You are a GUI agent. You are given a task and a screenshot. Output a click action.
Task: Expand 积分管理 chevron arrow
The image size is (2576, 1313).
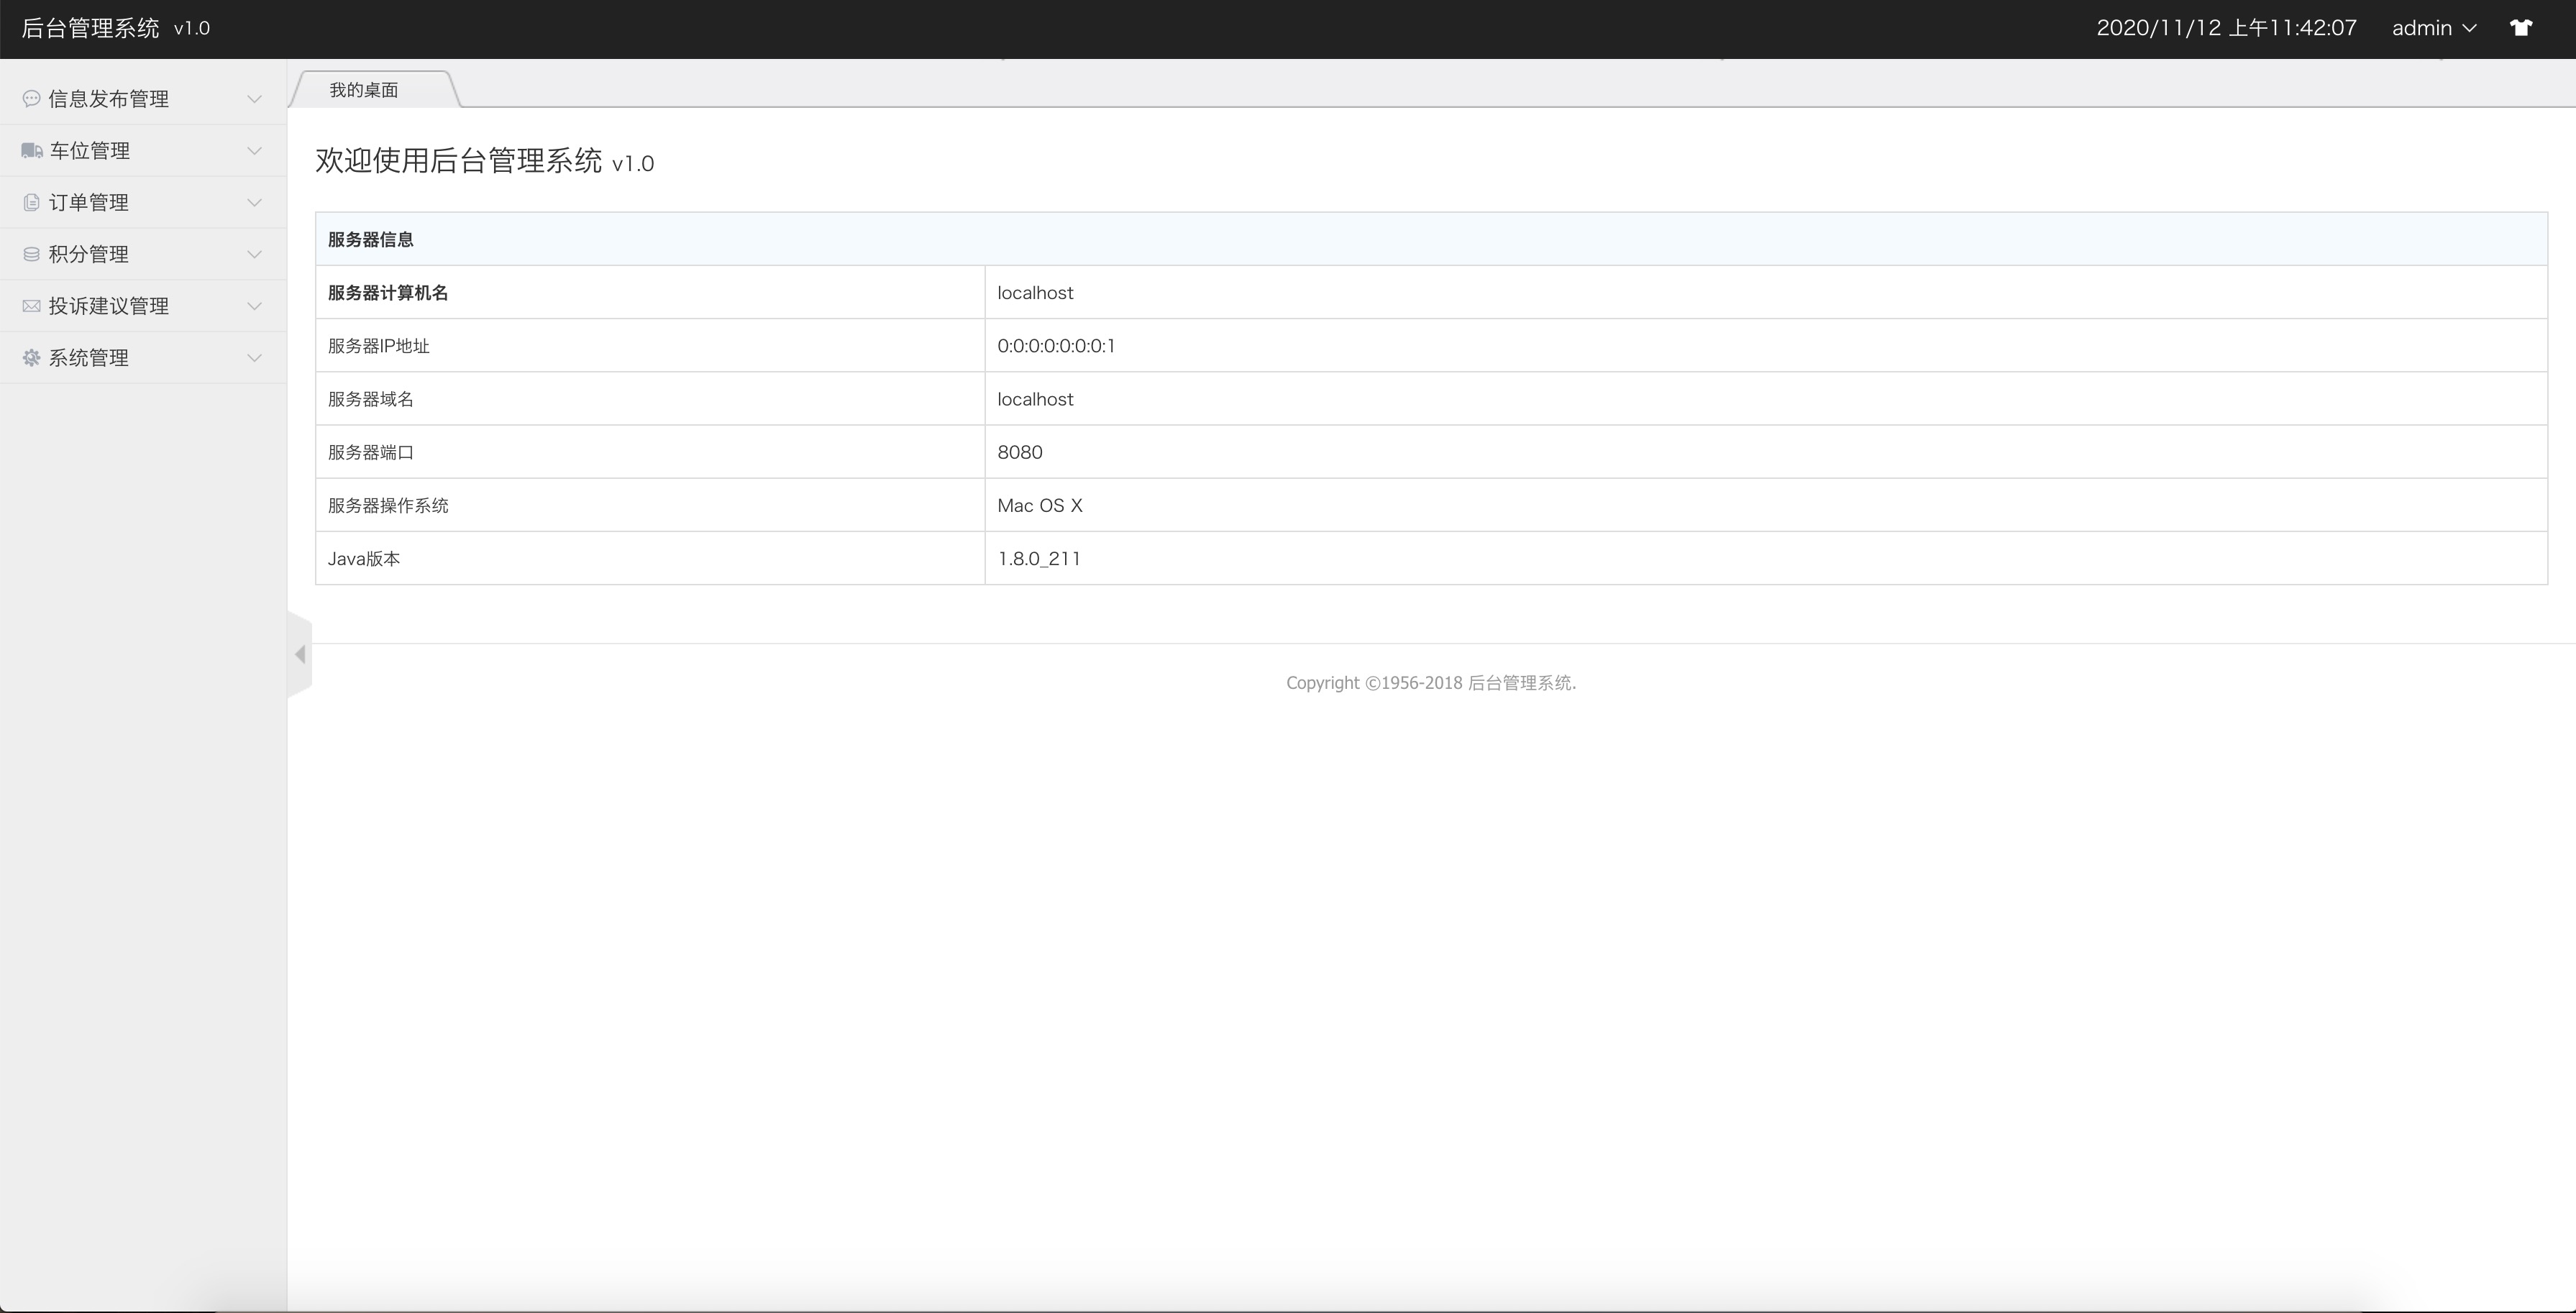click(x=254, y=255)
